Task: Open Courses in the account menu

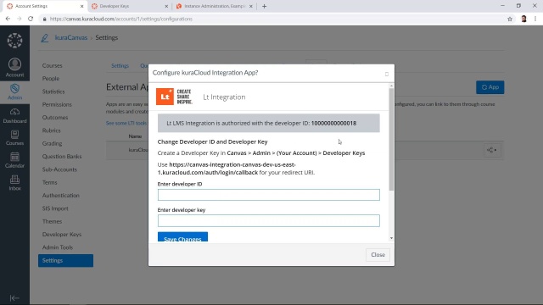Action: click(53, 65)
